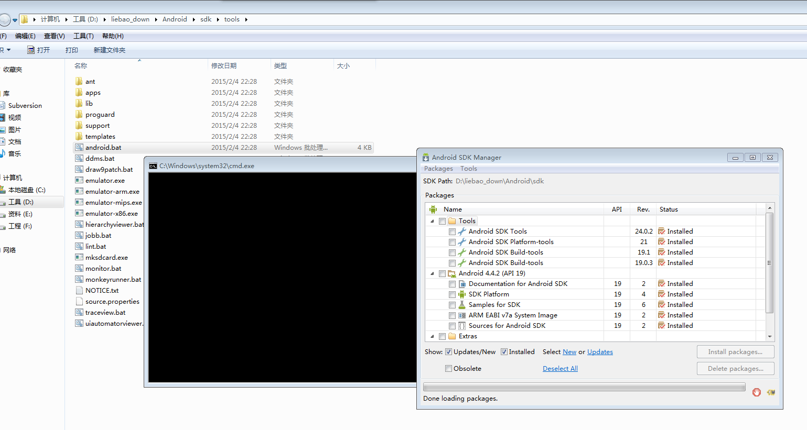Click the Build-tools 19.0.3 green wrench icon
Screen dimensions: 807x430
click(x=462, y=263)
